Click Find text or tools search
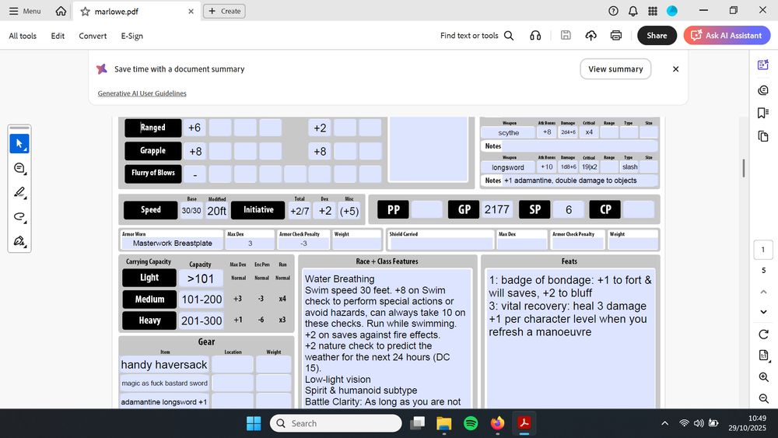778x438 pixels. tap(477, 36)
